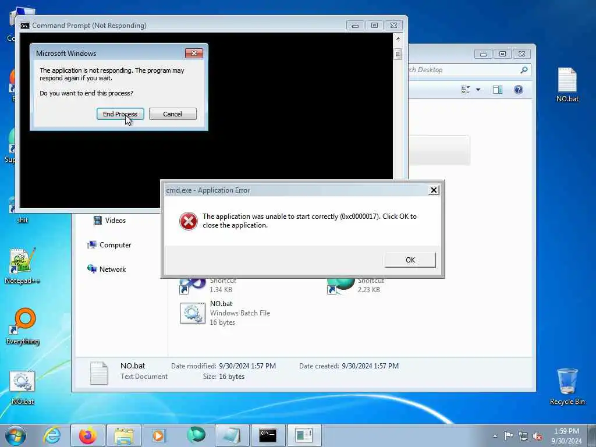This screenshot has width=596, height=447.
Task: Click the muted volume tray icon
Action: (x=537, y=437)
